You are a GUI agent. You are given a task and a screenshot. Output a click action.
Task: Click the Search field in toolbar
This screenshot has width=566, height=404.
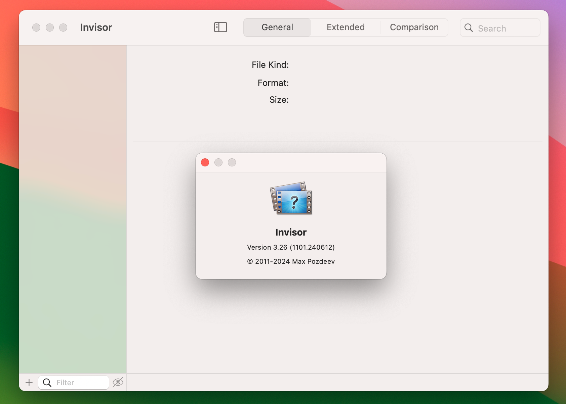pos(500,28)
